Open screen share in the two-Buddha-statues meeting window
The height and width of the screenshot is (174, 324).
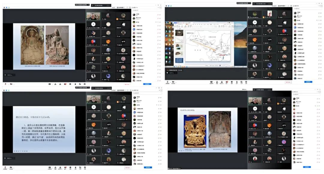[x=49, y=84]
